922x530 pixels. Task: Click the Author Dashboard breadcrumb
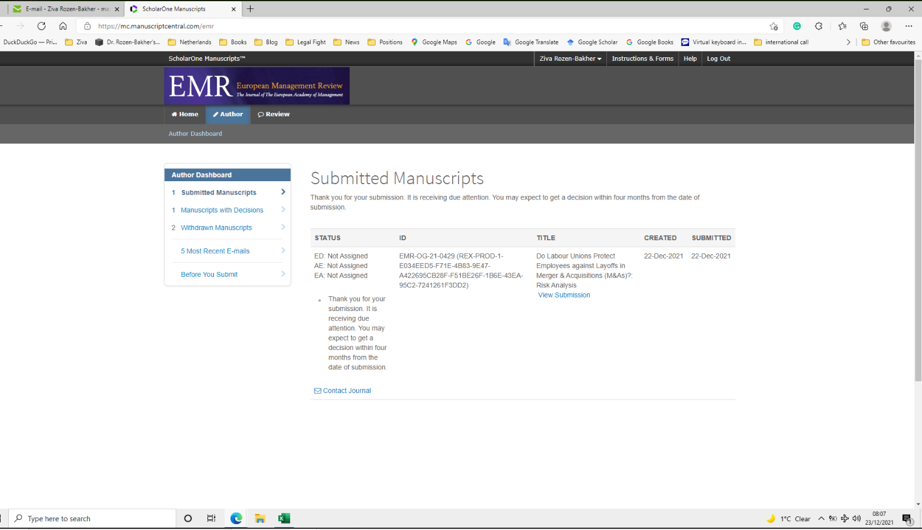point(195,133)
